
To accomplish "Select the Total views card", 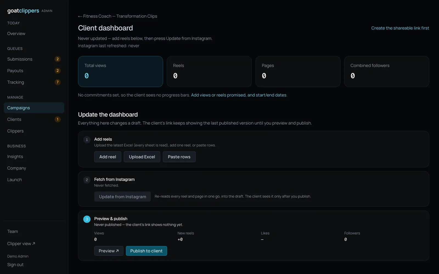I will tap(120, 72).
